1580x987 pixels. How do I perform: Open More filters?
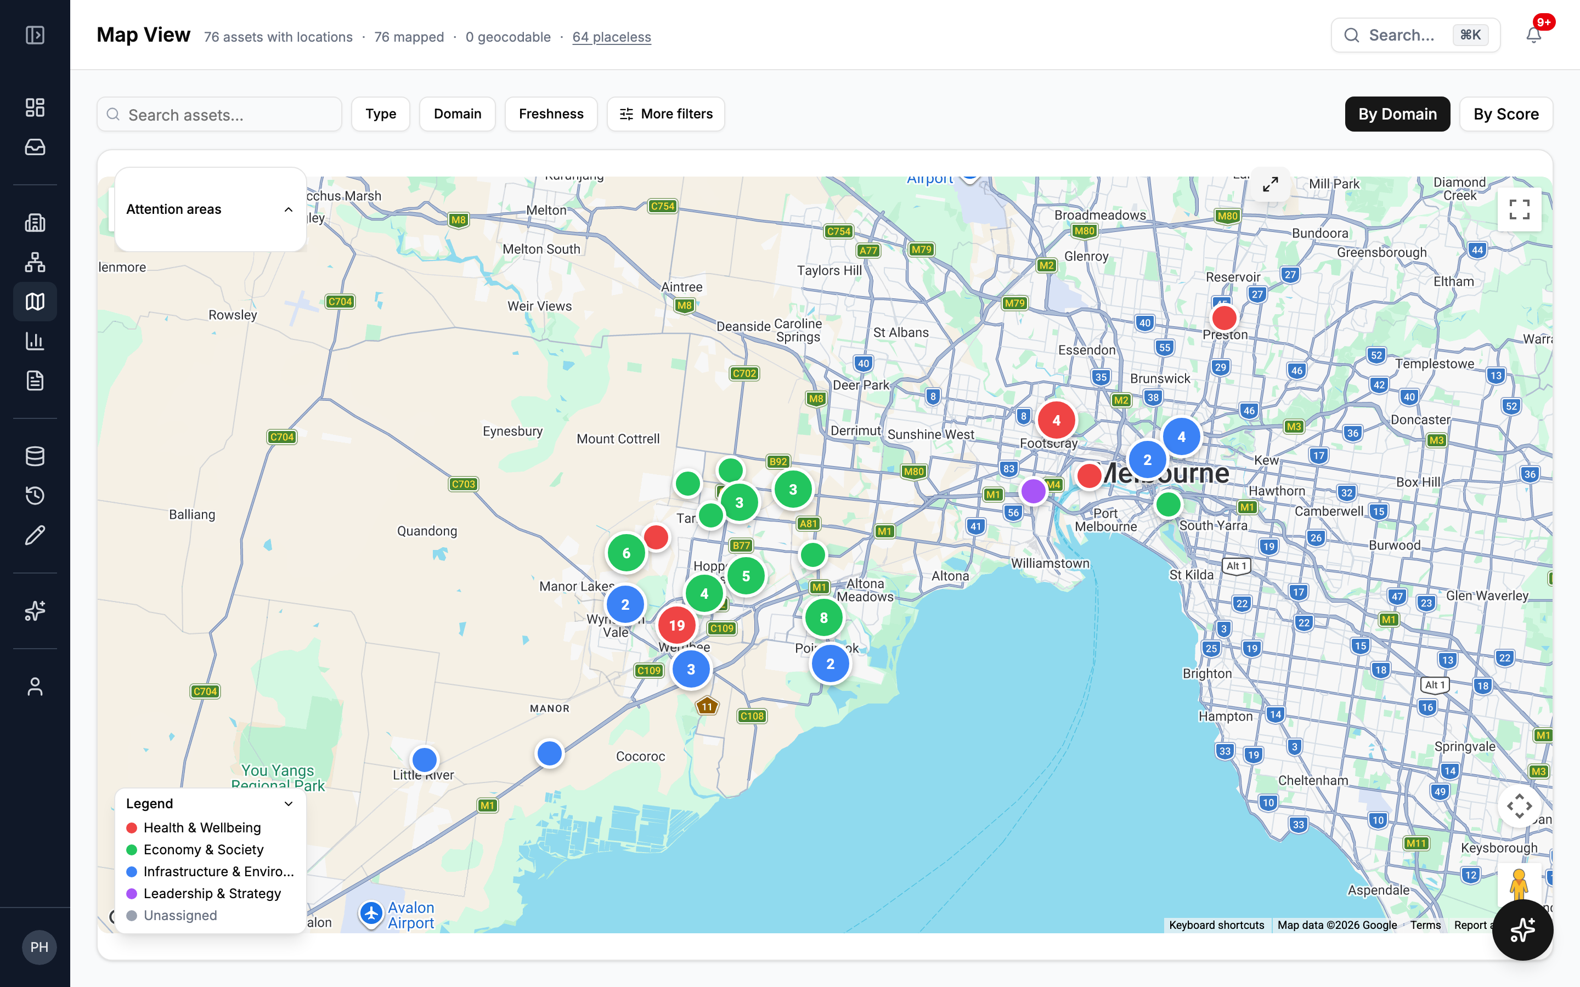tap(665, 114)
